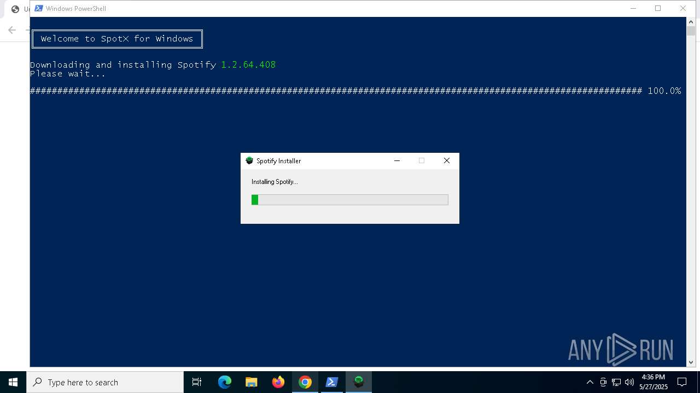
Task: Minimize the Windows PowerShell window
Action: tap(633, 8)
